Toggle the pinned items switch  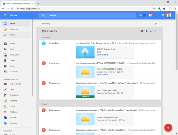coord(142,15)
